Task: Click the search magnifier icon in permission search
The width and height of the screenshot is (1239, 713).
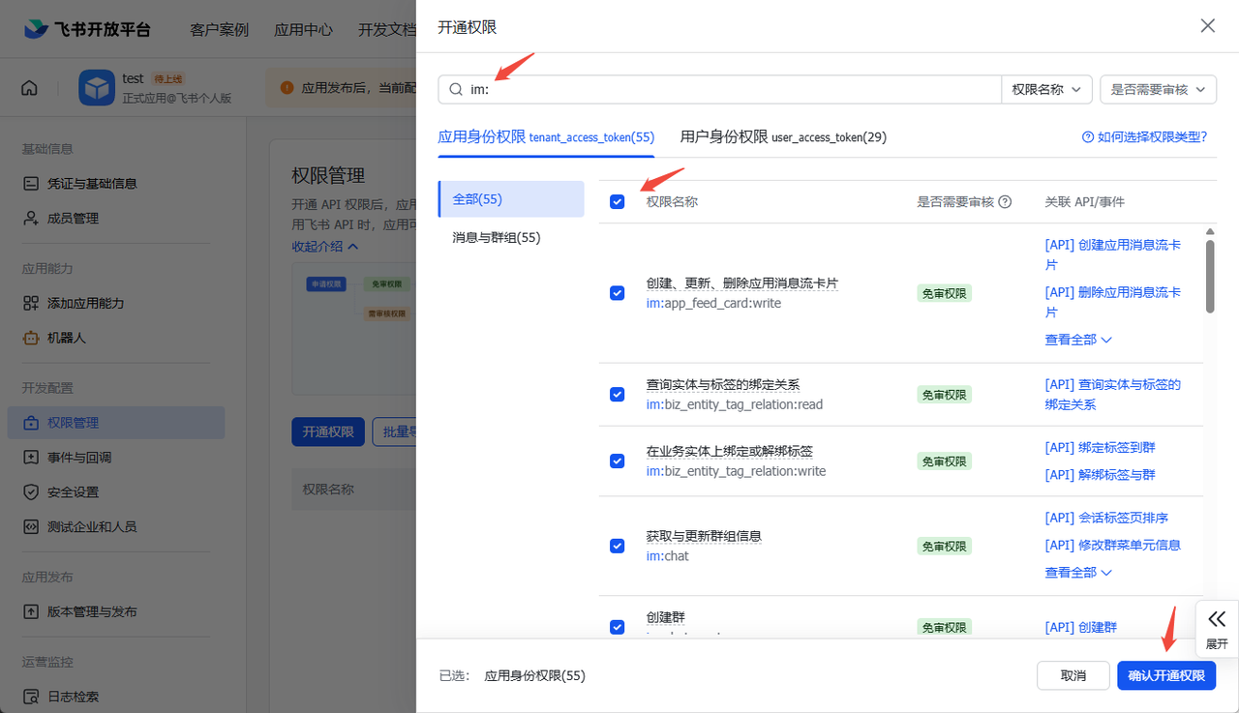Action: (455, 89)
